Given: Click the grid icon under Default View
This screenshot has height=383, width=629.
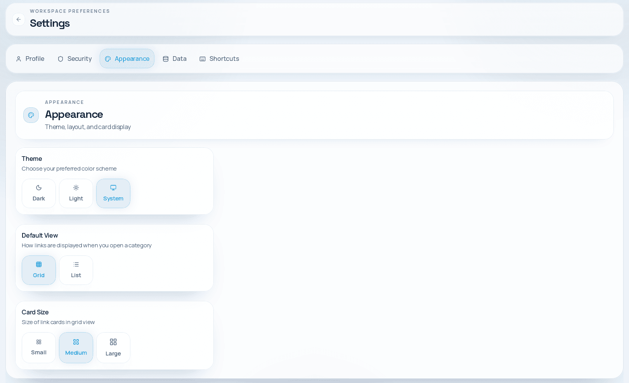Looking at the screenshot, I should tap(39, 264).
